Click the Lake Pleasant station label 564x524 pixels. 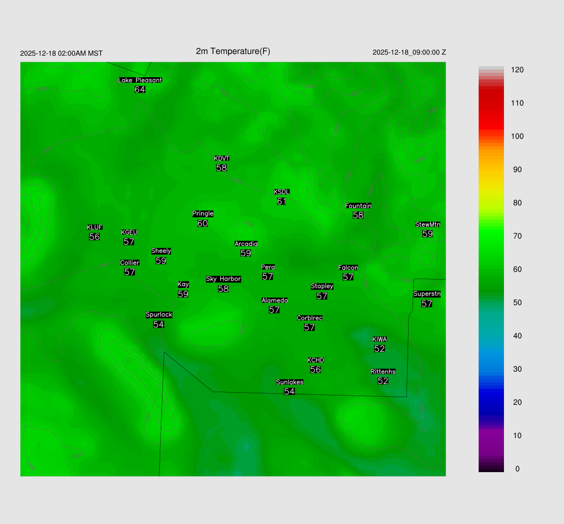click(140, 80)
